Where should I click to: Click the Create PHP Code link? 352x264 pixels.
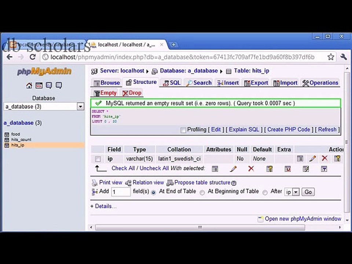pyautogui.click(x=289, y=129)
